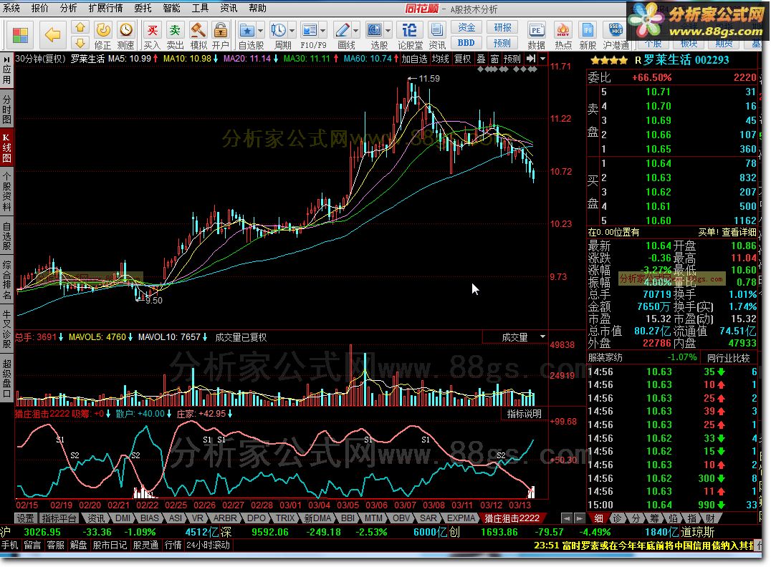This screenshot has height=567, width=771.
Task: Open the 模拟 gavel icon
Action: tap(198, 31)
